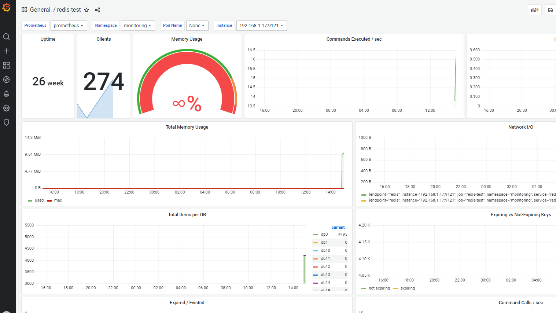The height and width of the screenshot is (313, 556).
Task: Click the Create plus icon in sidebar
Action: [x=6, y=51]
